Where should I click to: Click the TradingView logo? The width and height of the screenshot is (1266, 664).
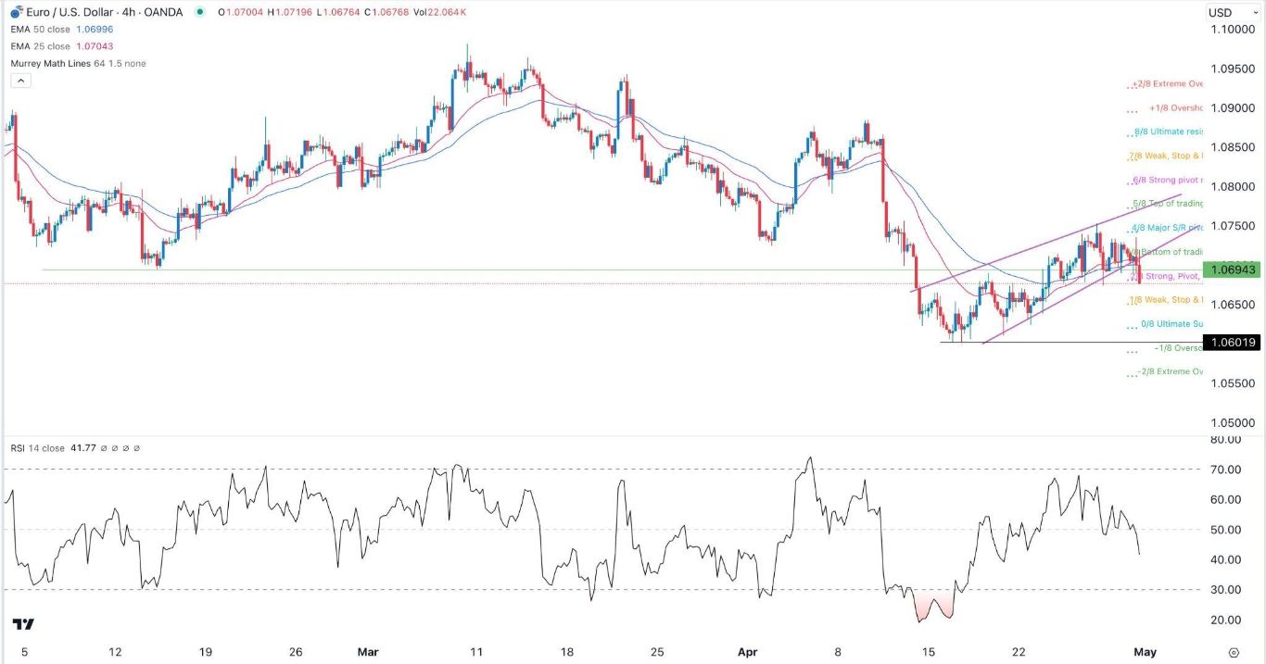click(24, 625)
